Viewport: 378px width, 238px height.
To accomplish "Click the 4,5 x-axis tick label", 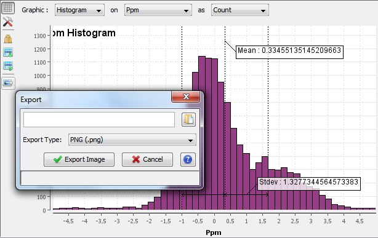I will click(360, 221).
